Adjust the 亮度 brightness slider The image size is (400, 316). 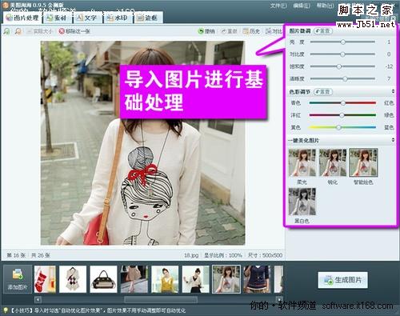(x=342, y=42)
